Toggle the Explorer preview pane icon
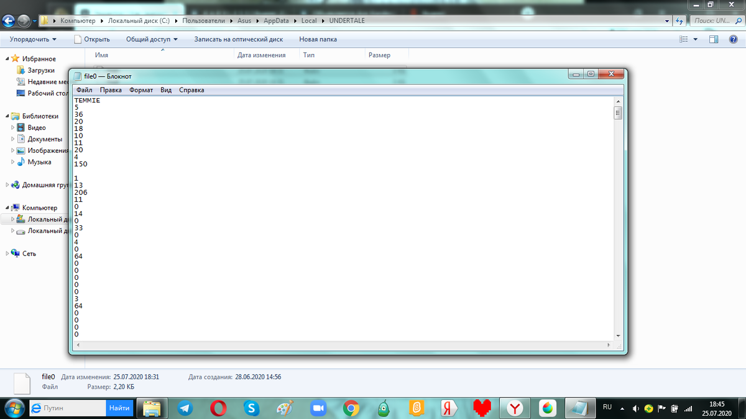Image resolution: width=746 pixels, height=419 pixels. click(714, 39)
